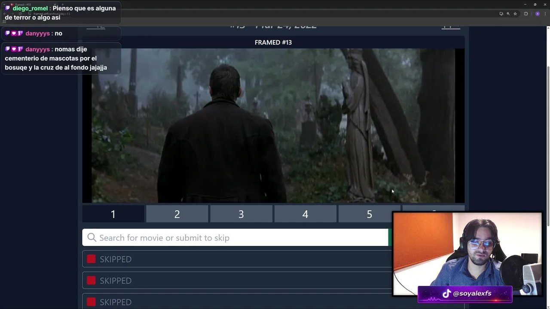Open the browser extensions menu
Viewport: 550px width, 309px height.
point(526,14)
